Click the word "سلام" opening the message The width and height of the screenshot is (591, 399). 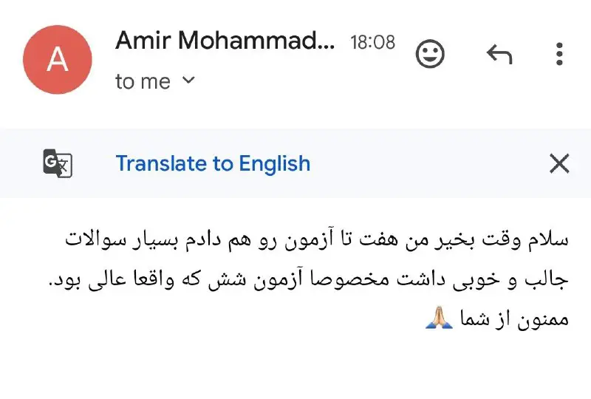(x=550, y=241)
